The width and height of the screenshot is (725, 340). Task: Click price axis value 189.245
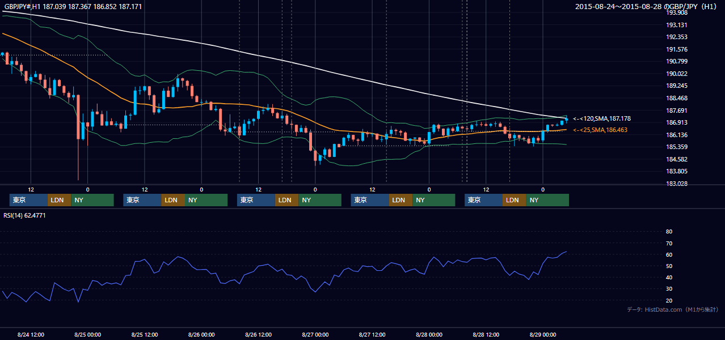point(677,86)
